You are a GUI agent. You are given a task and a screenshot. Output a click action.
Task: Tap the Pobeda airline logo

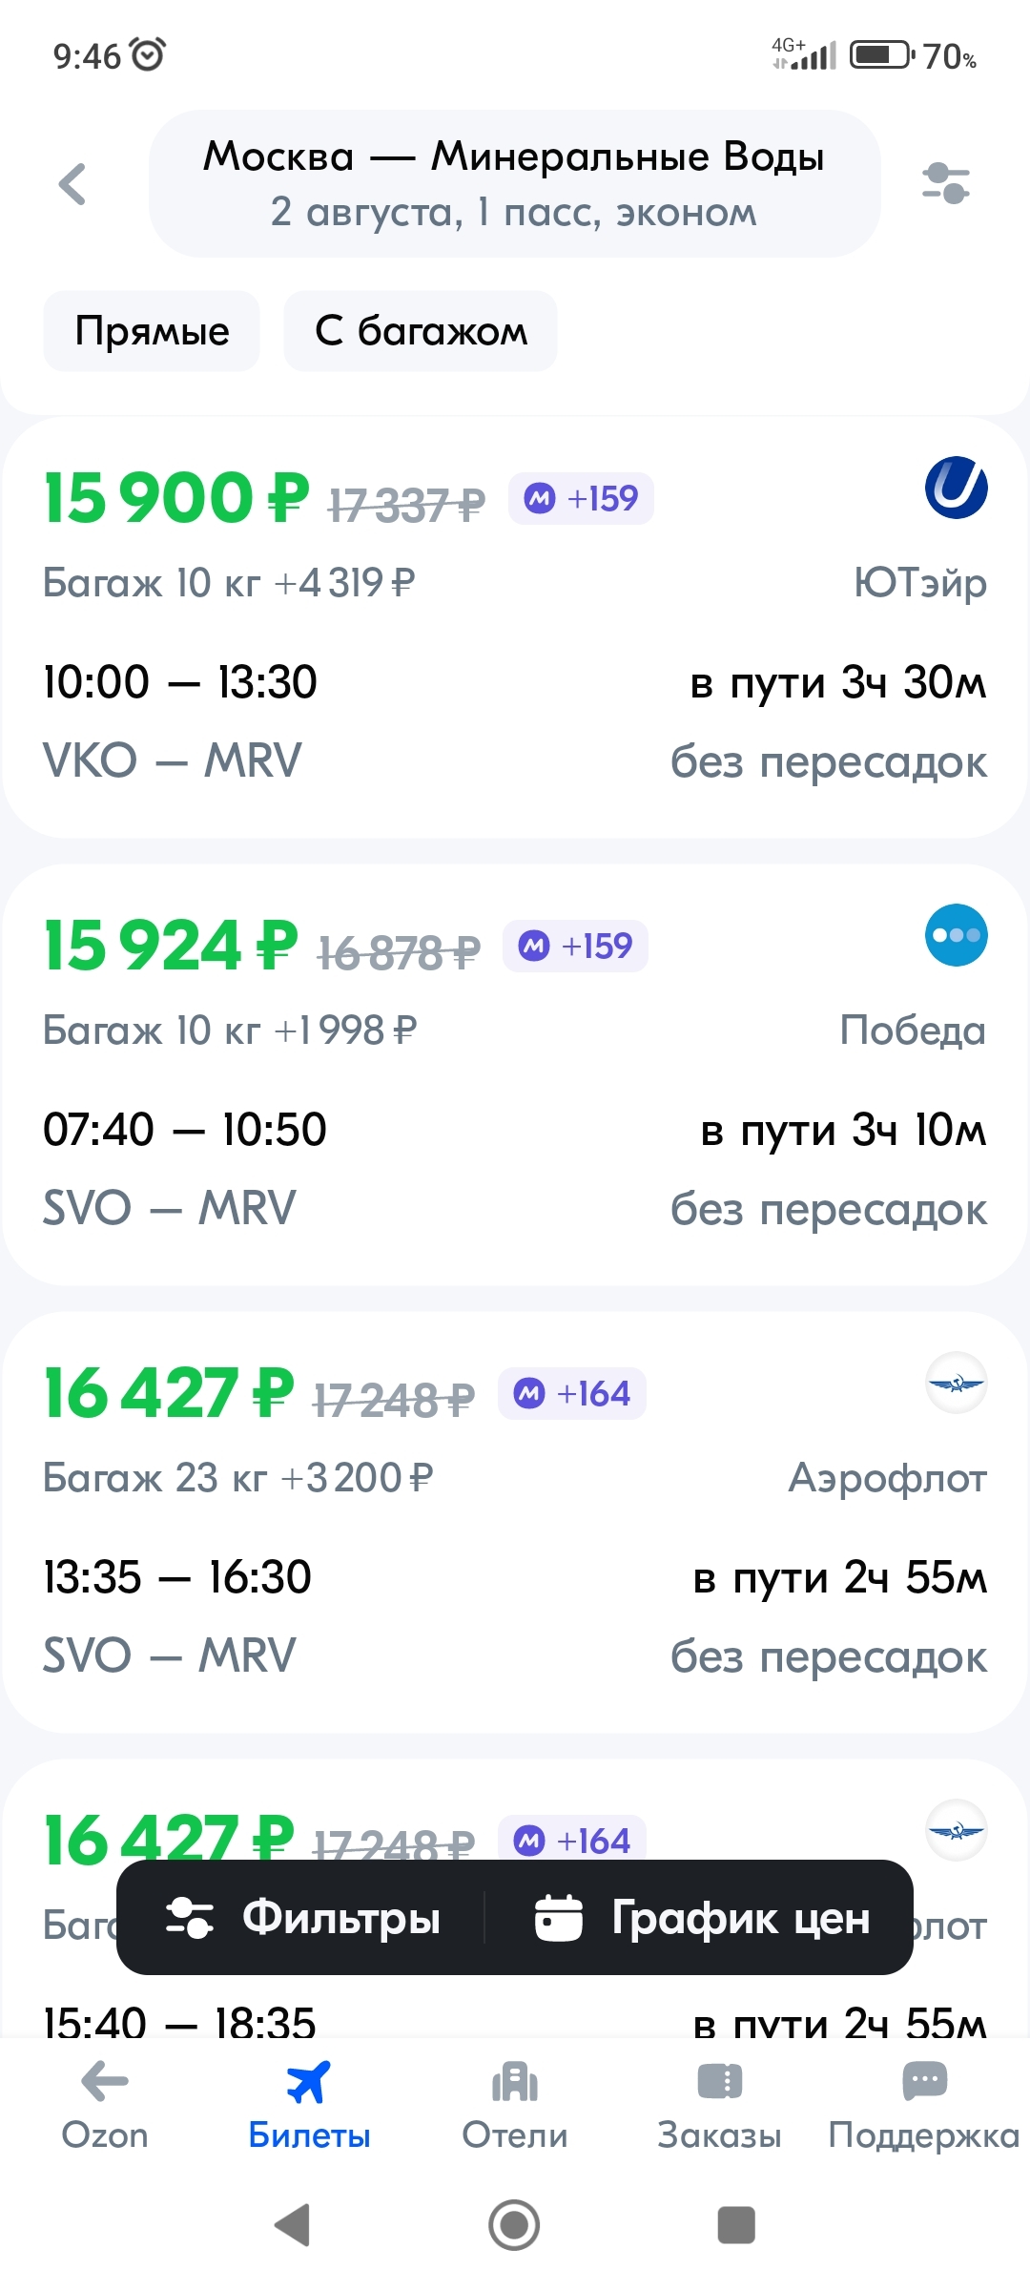(956, 935)
